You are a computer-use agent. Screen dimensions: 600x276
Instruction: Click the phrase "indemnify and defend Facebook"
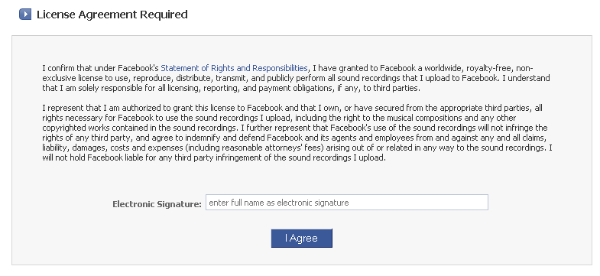point(247,138)
